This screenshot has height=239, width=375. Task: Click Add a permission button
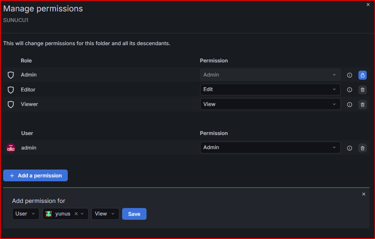(35, 175)
